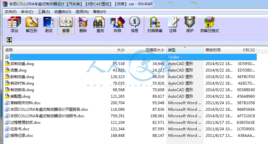Select file name 指导记录.doc

coord(22,135)
